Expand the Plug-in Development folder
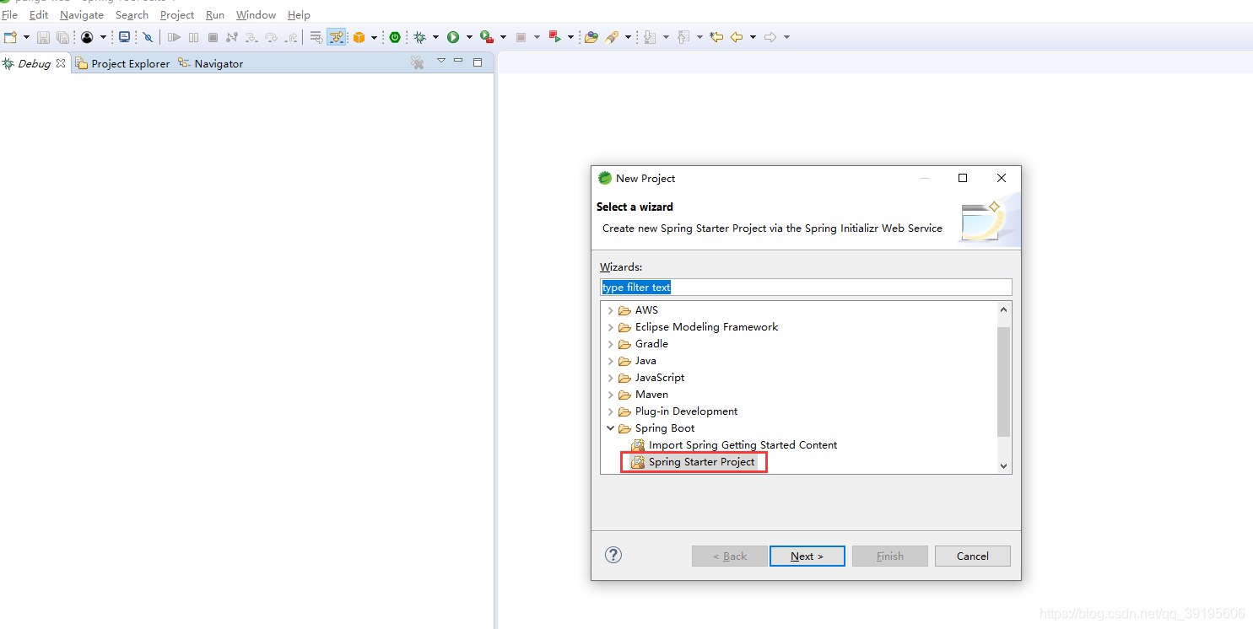The height and width of the screenshot is (629, 1253). [x=611, y=411]
